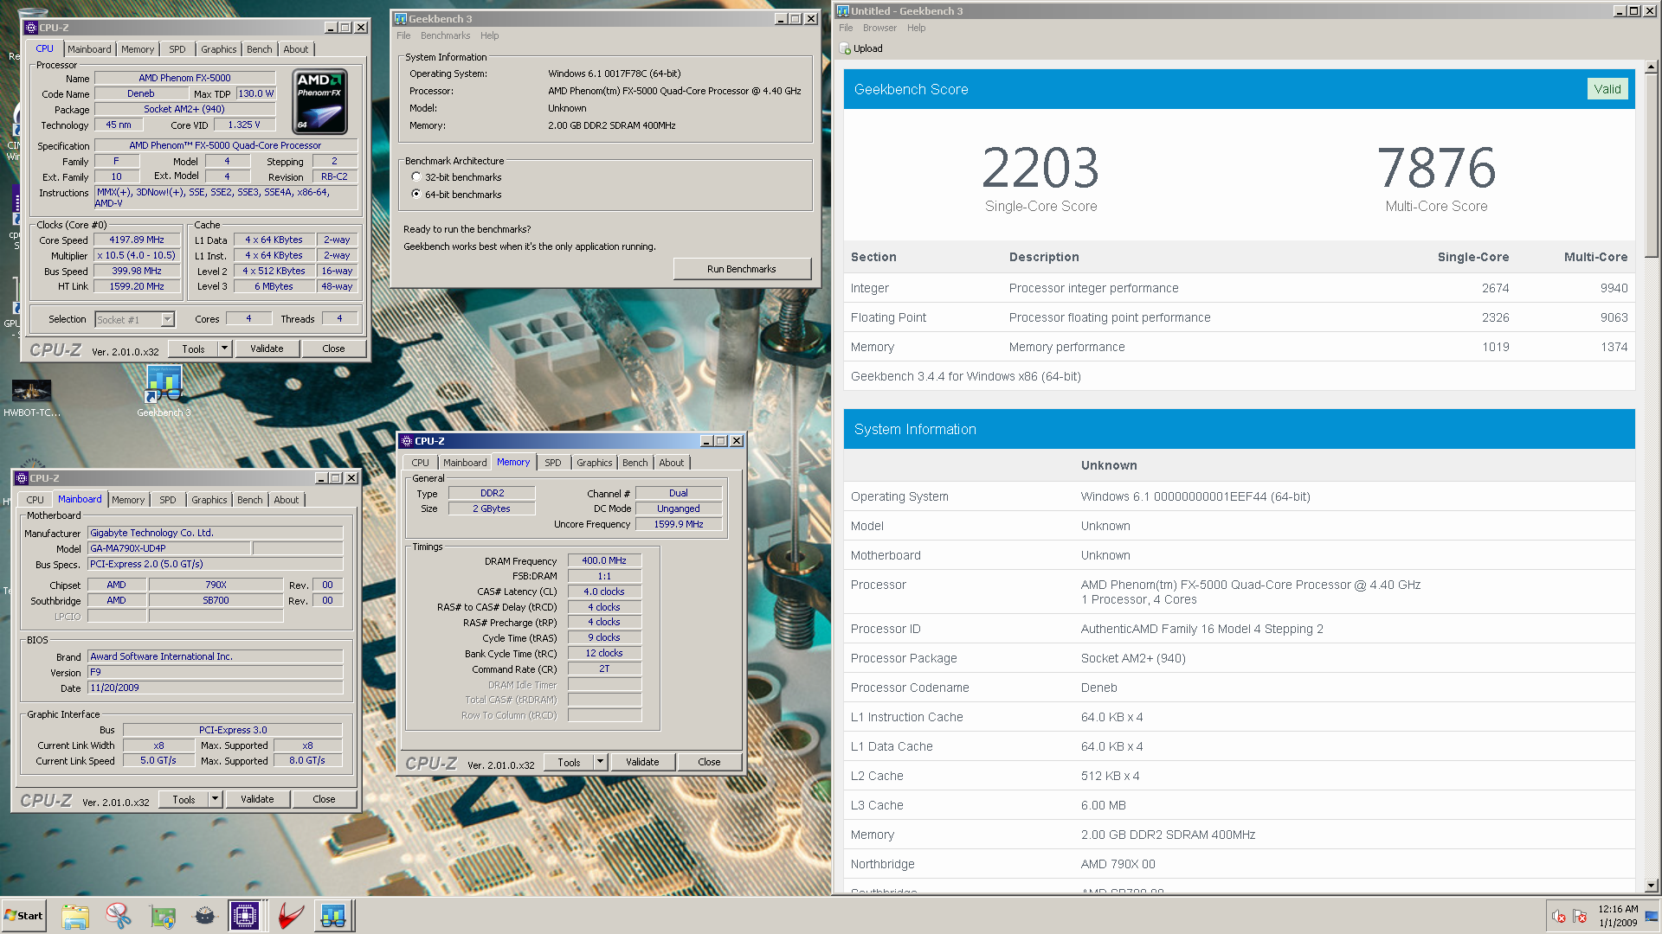Switch to Mainboard tab in CPU-Z CPU window

coord(89,50)
